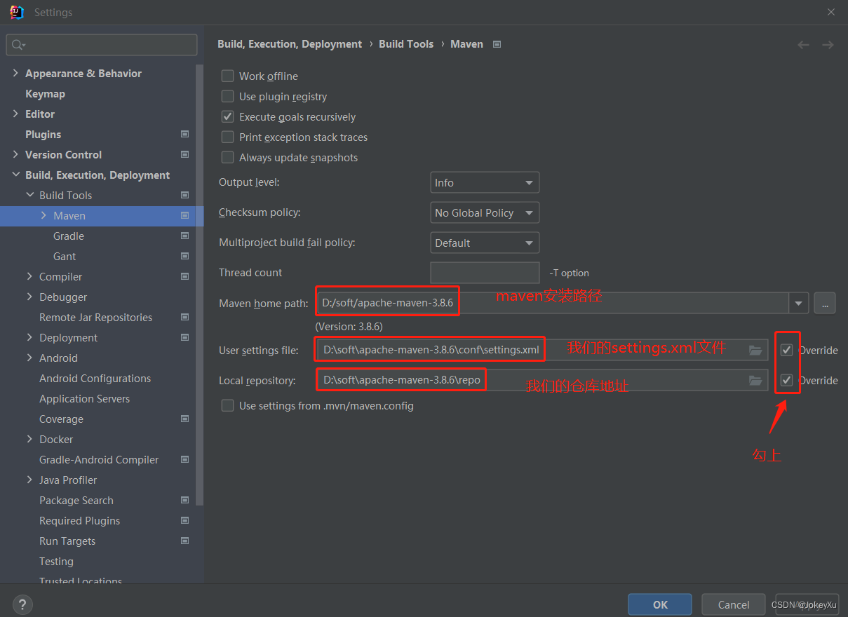Open the Plugins settings page
Viewport: 848px width, 617px height.
tap(43, 134)
